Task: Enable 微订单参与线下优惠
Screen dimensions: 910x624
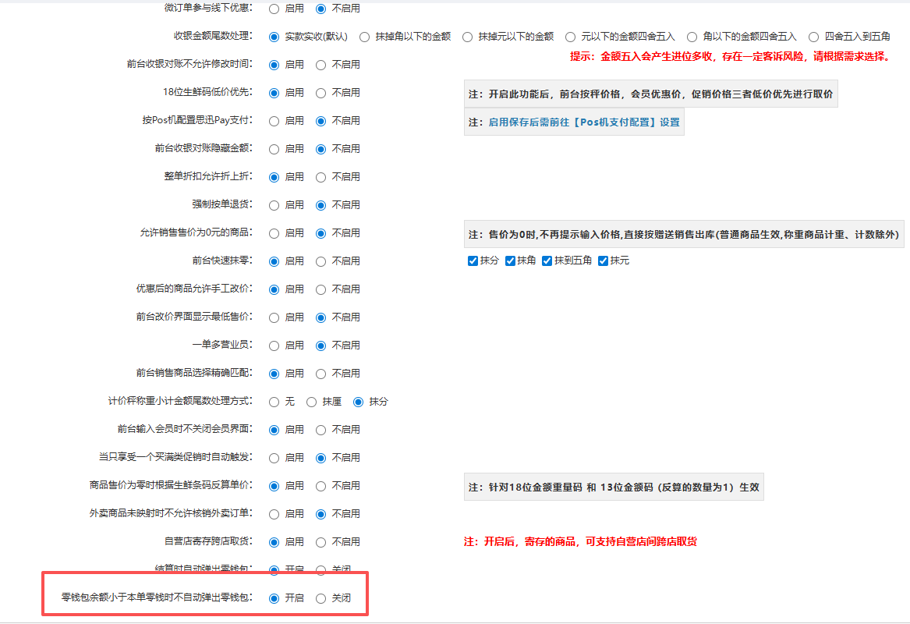Action: (x=274, y=9)
